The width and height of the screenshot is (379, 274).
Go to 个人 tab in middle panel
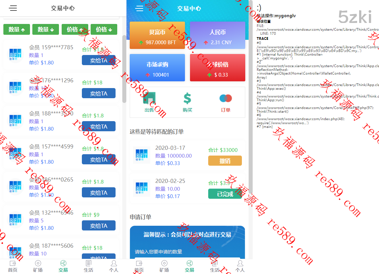(x=240, y=266)
